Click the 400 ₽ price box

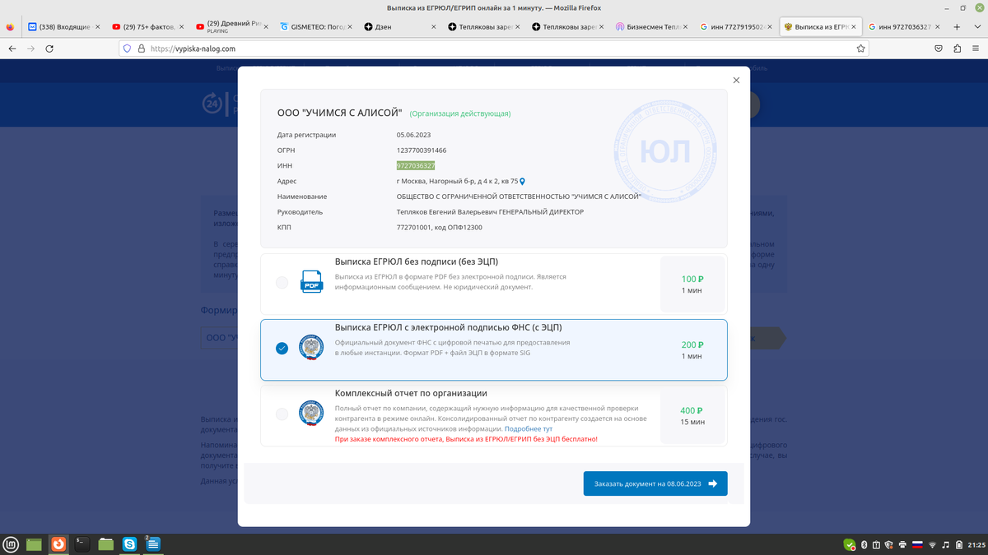pyautogui.click(x=692, y=415)
